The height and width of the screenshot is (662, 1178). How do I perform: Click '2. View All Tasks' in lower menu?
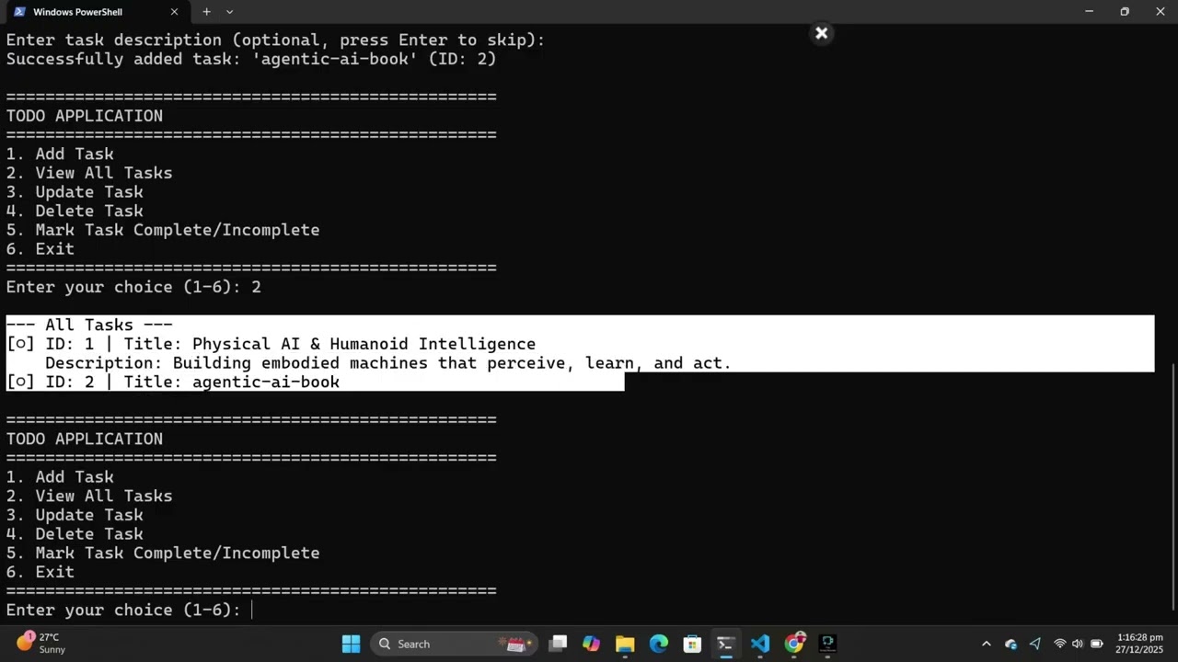tap(89, 496)
